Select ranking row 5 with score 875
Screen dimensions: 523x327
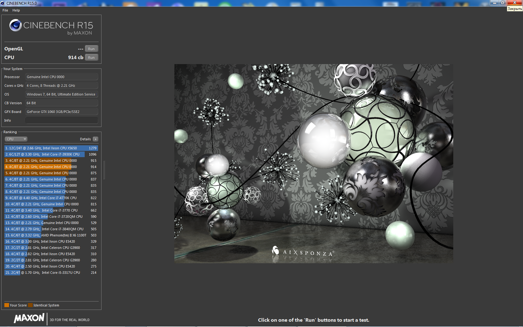tap(51, 173)
